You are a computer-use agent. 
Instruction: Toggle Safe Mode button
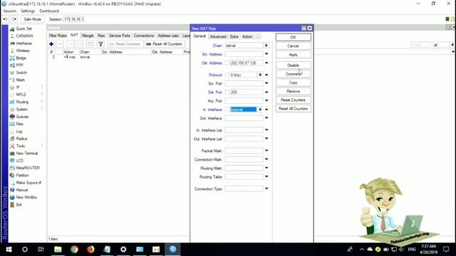32,19
